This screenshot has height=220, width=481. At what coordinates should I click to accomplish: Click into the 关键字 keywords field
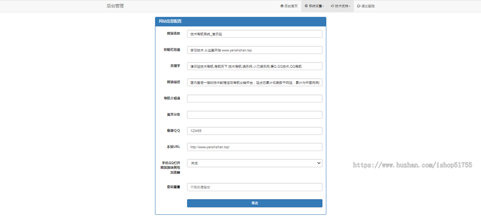click(255, 66)
